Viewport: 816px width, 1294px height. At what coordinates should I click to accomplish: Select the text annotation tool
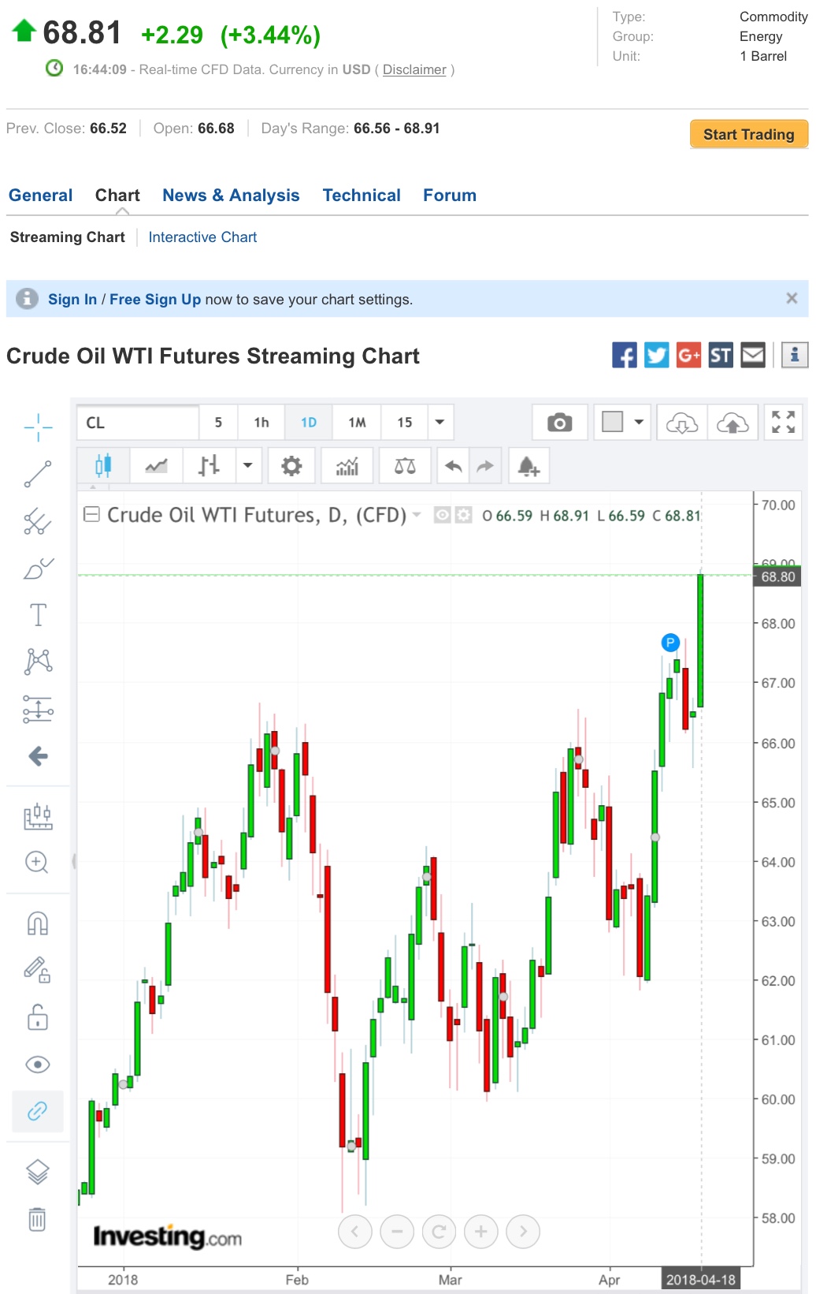tap(38, 615)
